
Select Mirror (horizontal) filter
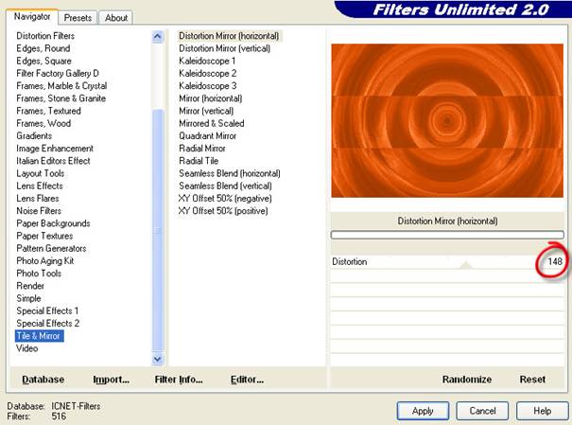(x=211, y=98)
